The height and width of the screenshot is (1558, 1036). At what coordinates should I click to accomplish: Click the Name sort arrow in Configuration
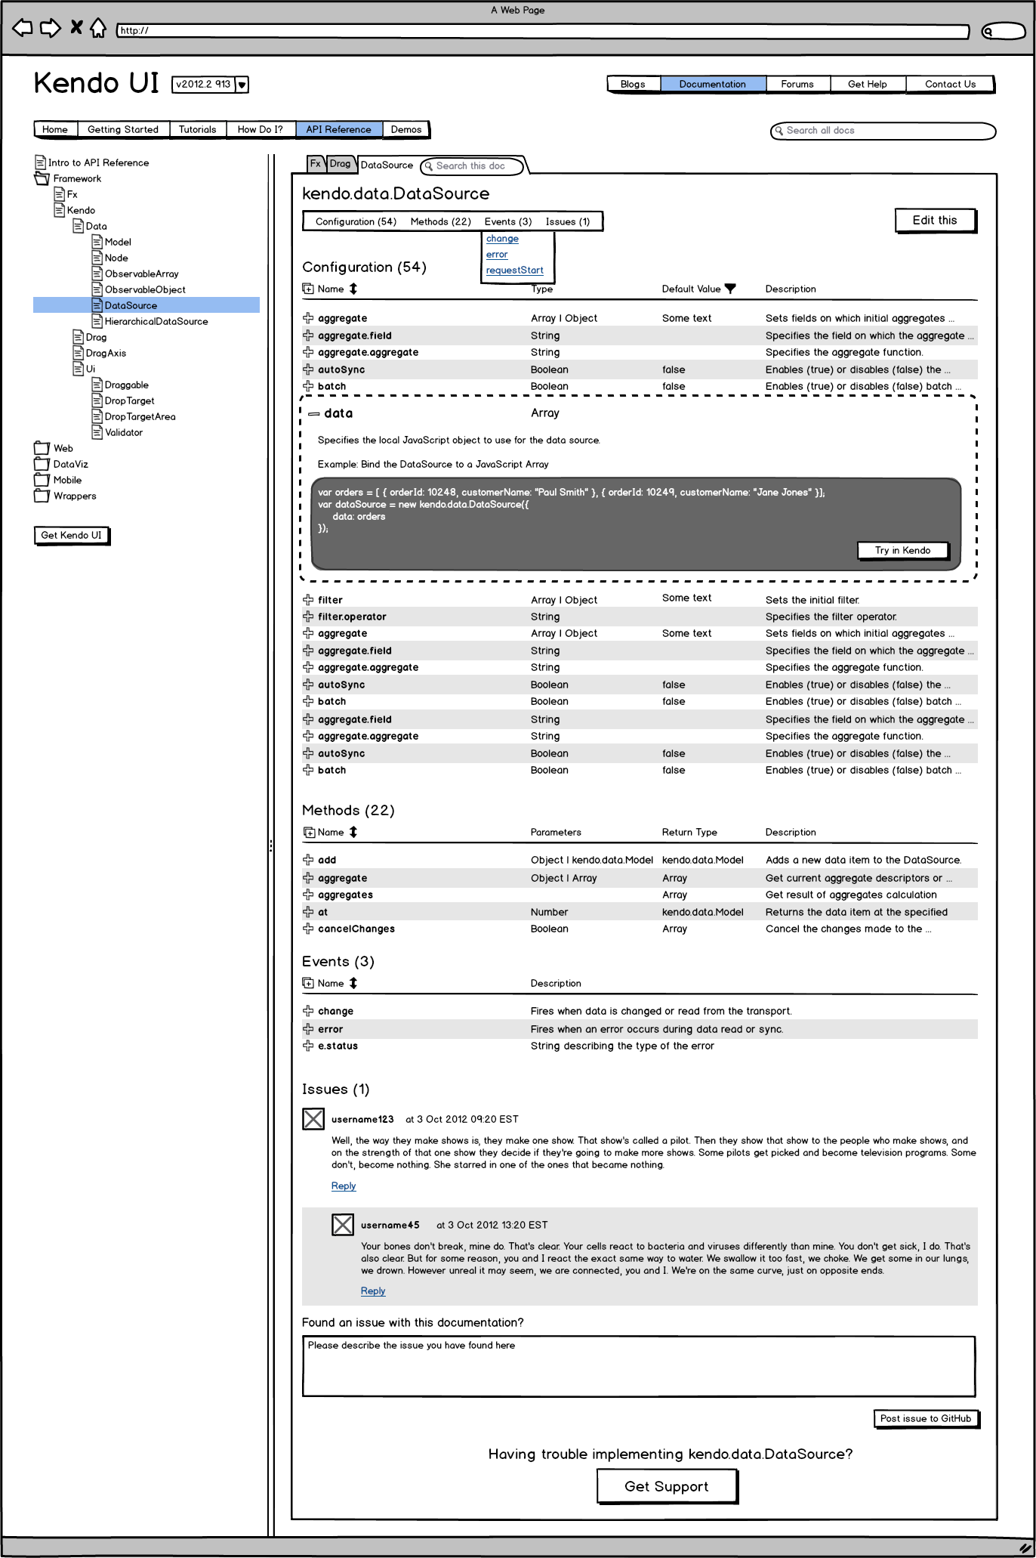tap(353, 289)
